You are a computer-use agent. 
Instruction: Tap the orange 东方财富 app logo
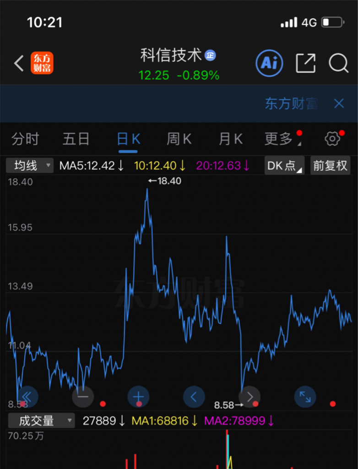pyautogui.click(x=42, y=63)
